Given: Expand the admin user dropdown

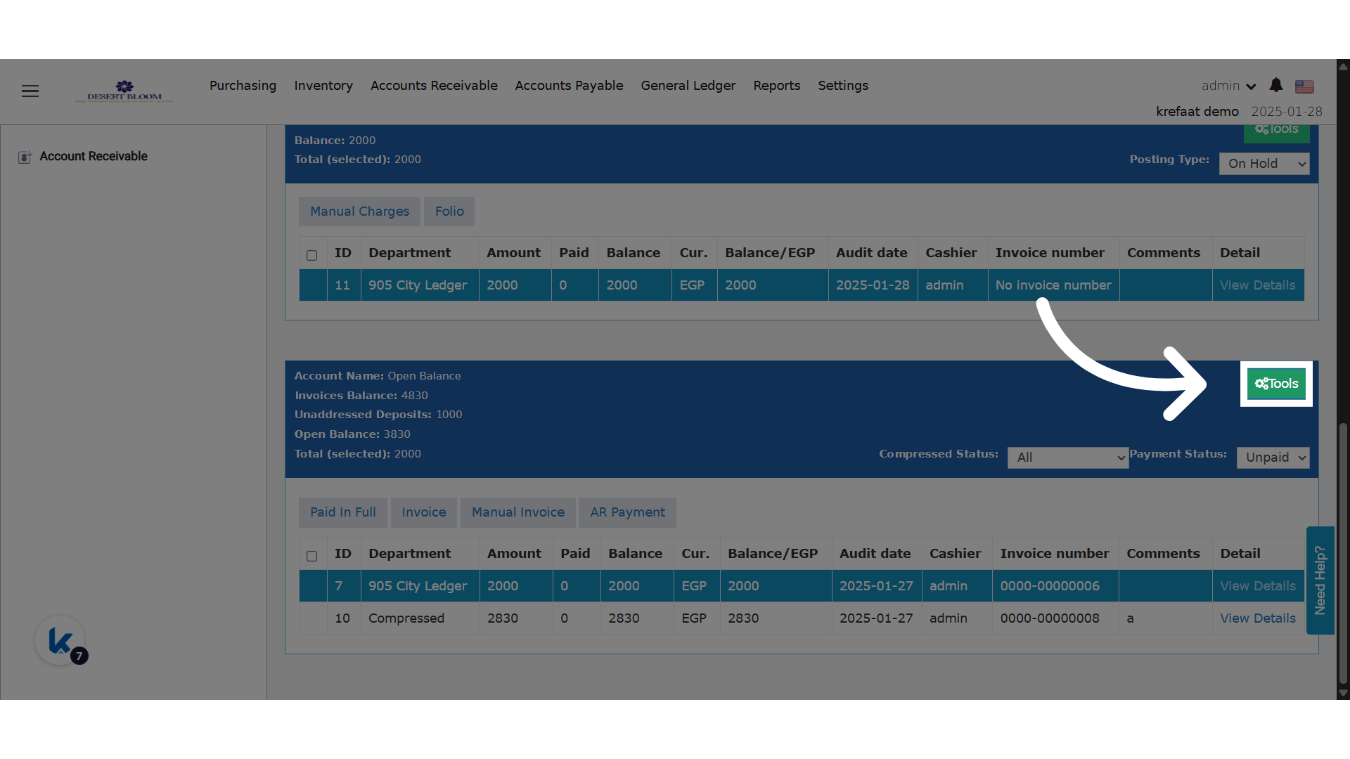Looking at the screenshot, I should point(1228,86).
